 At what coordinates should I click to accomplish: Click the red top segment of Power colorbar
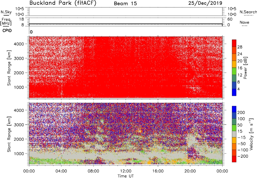pyautogui.click(x=234, y=43)
